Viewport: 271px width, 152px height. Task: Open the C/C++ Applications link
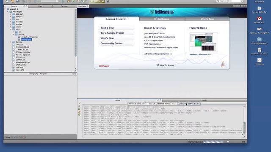[x=154, y=41]
